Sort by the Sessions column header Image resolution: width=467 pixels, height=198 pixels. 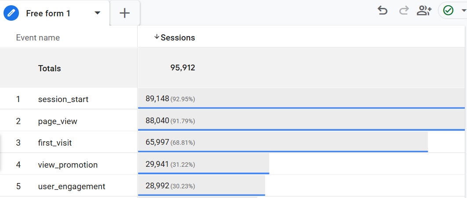pyautogui.click(x=178, y=38)
